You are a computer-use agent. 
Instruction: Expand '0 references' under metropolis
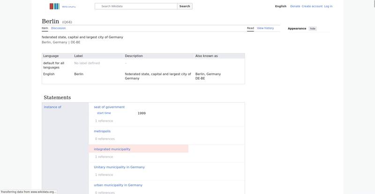click(105, 139)
